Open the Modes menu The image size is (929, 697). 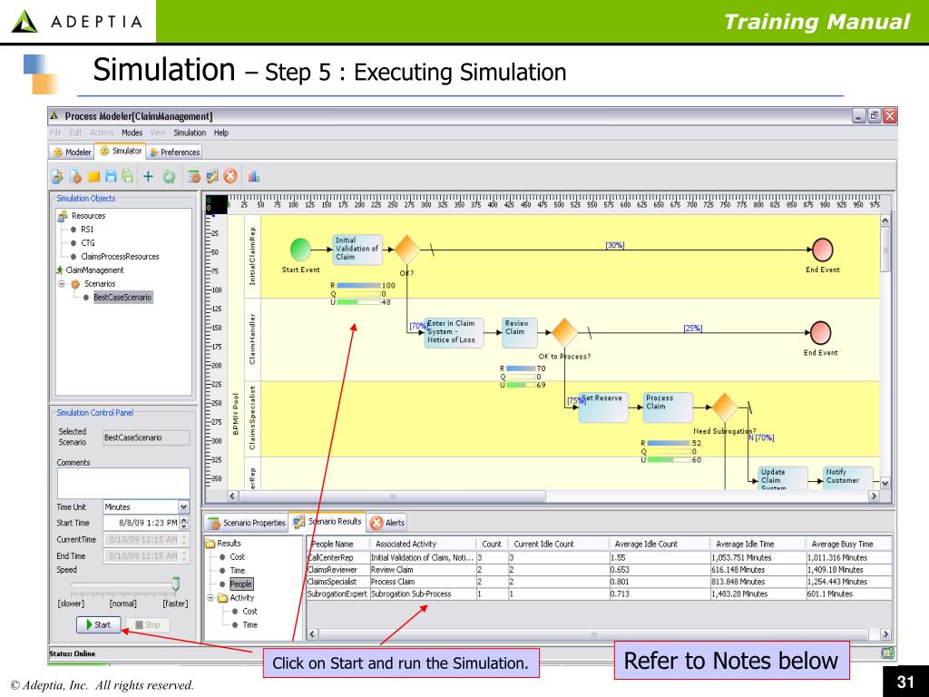pyautogui.click(x=132, y=133)
